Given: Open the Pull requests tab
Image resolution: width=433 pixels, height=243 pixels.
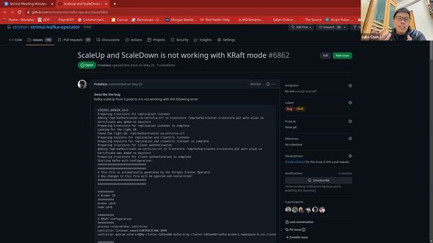Looking at the screenshot, I should 74,40.
